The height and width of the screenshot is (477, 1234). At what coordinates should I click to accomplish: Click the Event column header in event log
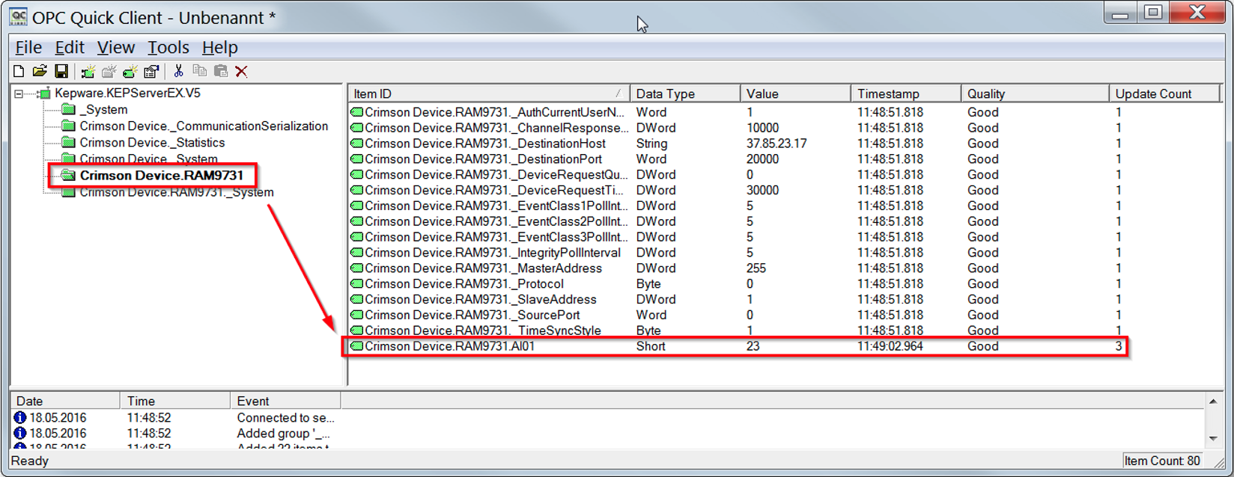(x=285, y=401)
